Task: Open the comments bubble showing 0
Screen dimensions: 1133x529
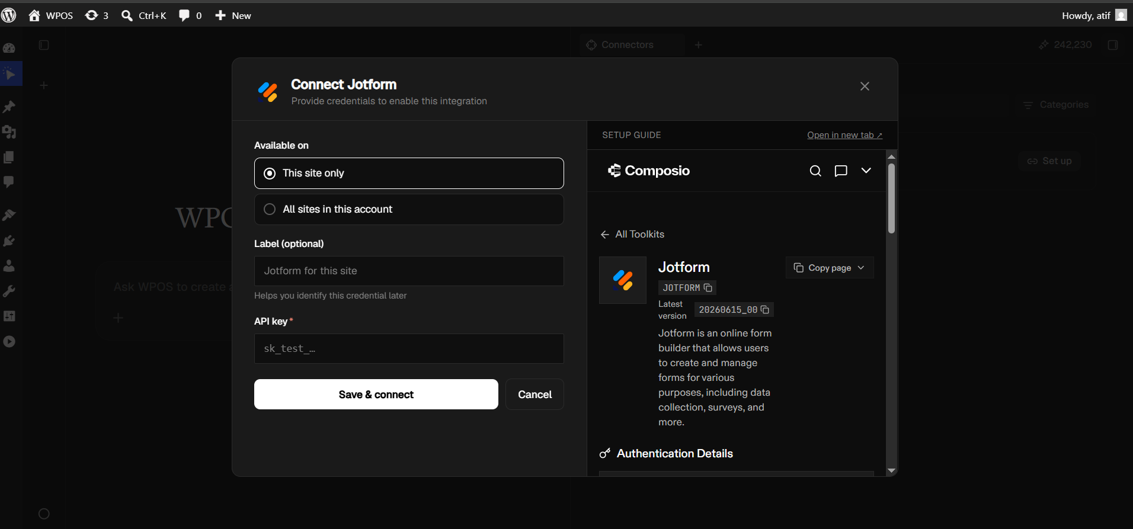Action: (x=190, y=15)
